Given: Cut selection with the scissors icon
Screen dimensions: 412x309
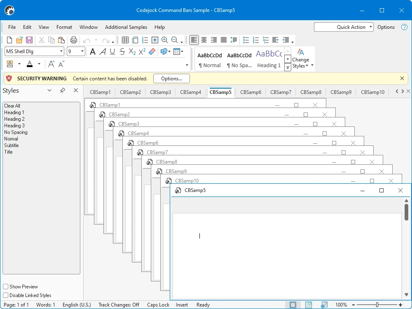Looking at the screenshot, I should tap(42, 40).
